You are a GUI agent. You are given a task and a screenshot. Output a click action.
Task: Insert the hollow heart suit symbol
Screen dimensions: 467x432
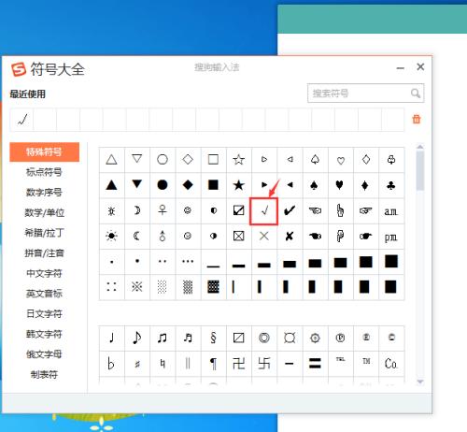point(340,160)
